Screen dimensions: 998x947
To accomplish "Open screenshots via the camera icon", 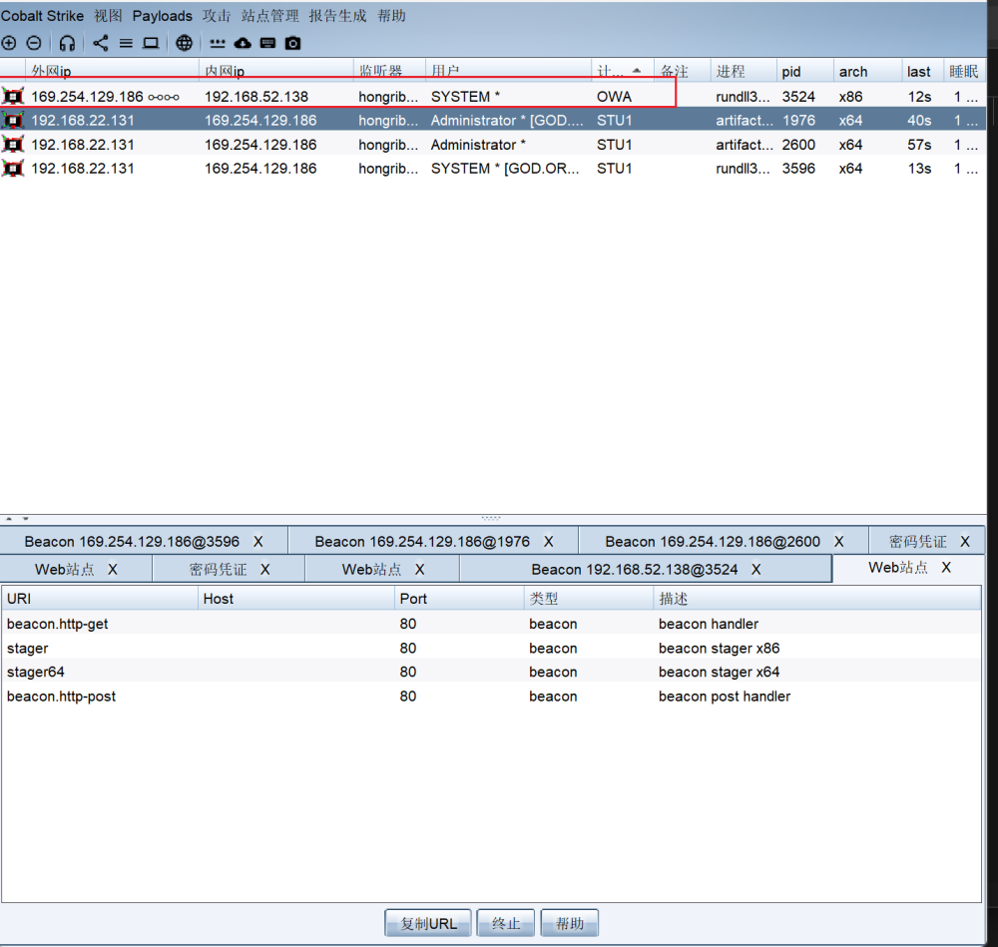I will (x=292, y=43).
